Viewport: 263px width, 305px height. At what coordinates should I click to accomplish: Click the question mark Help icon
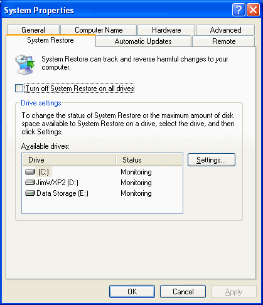[x=239, y=10]
